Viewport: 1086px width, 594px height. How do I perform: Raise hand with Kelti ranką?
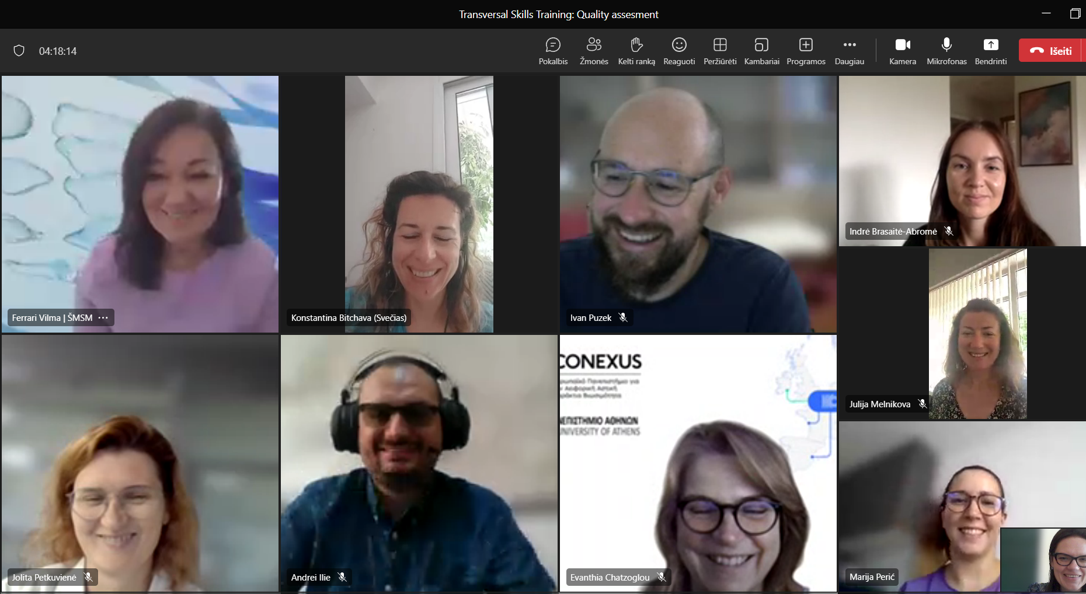[x=636, y=51]
